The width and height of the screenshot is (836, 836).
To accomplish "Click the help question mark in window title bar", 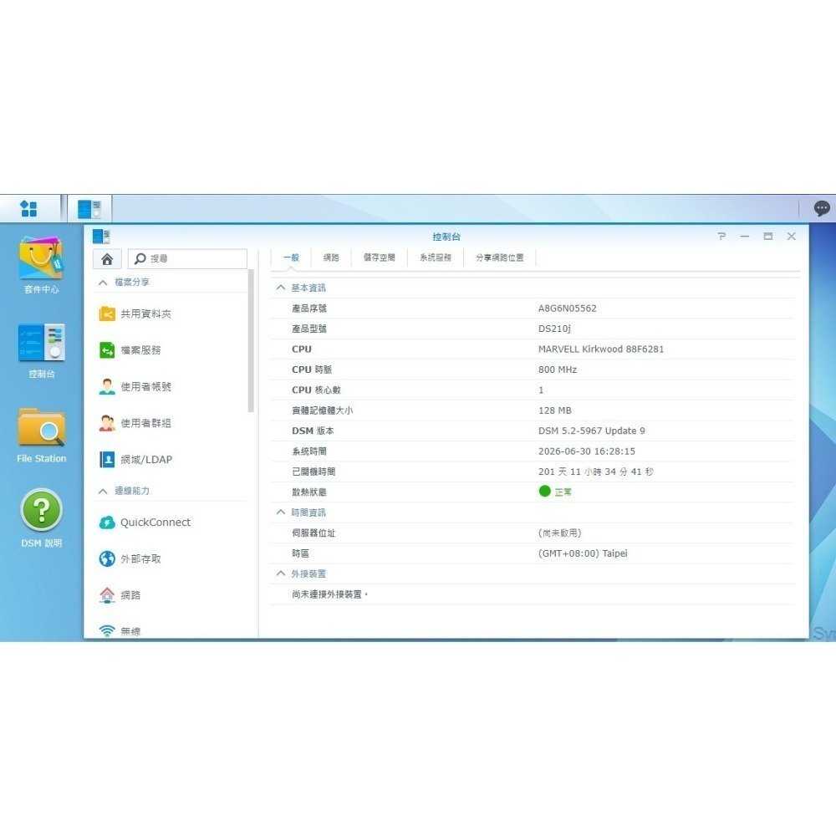I will pos(721,237).
